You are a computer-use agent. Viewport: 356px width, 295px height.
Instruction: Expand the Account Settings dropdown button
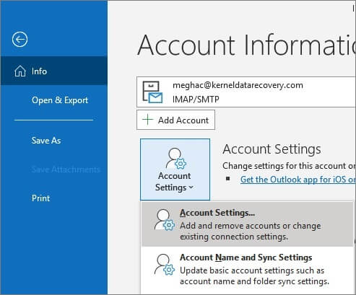point(175,169)
